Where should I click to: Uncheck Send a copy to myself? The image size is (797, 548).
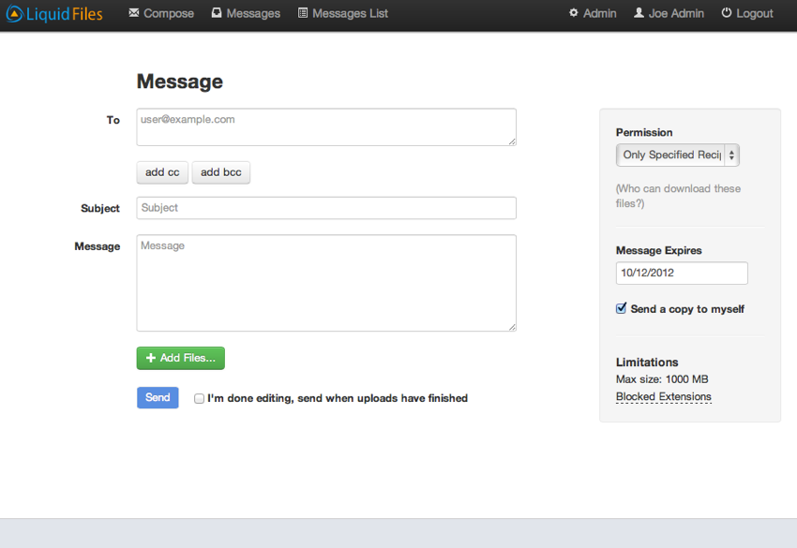(x=620, y=307)
